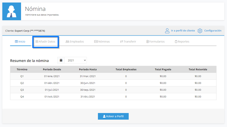
Task: Click the profile icon beside Ir a perfil de cliente
Action: click(167, 31)
